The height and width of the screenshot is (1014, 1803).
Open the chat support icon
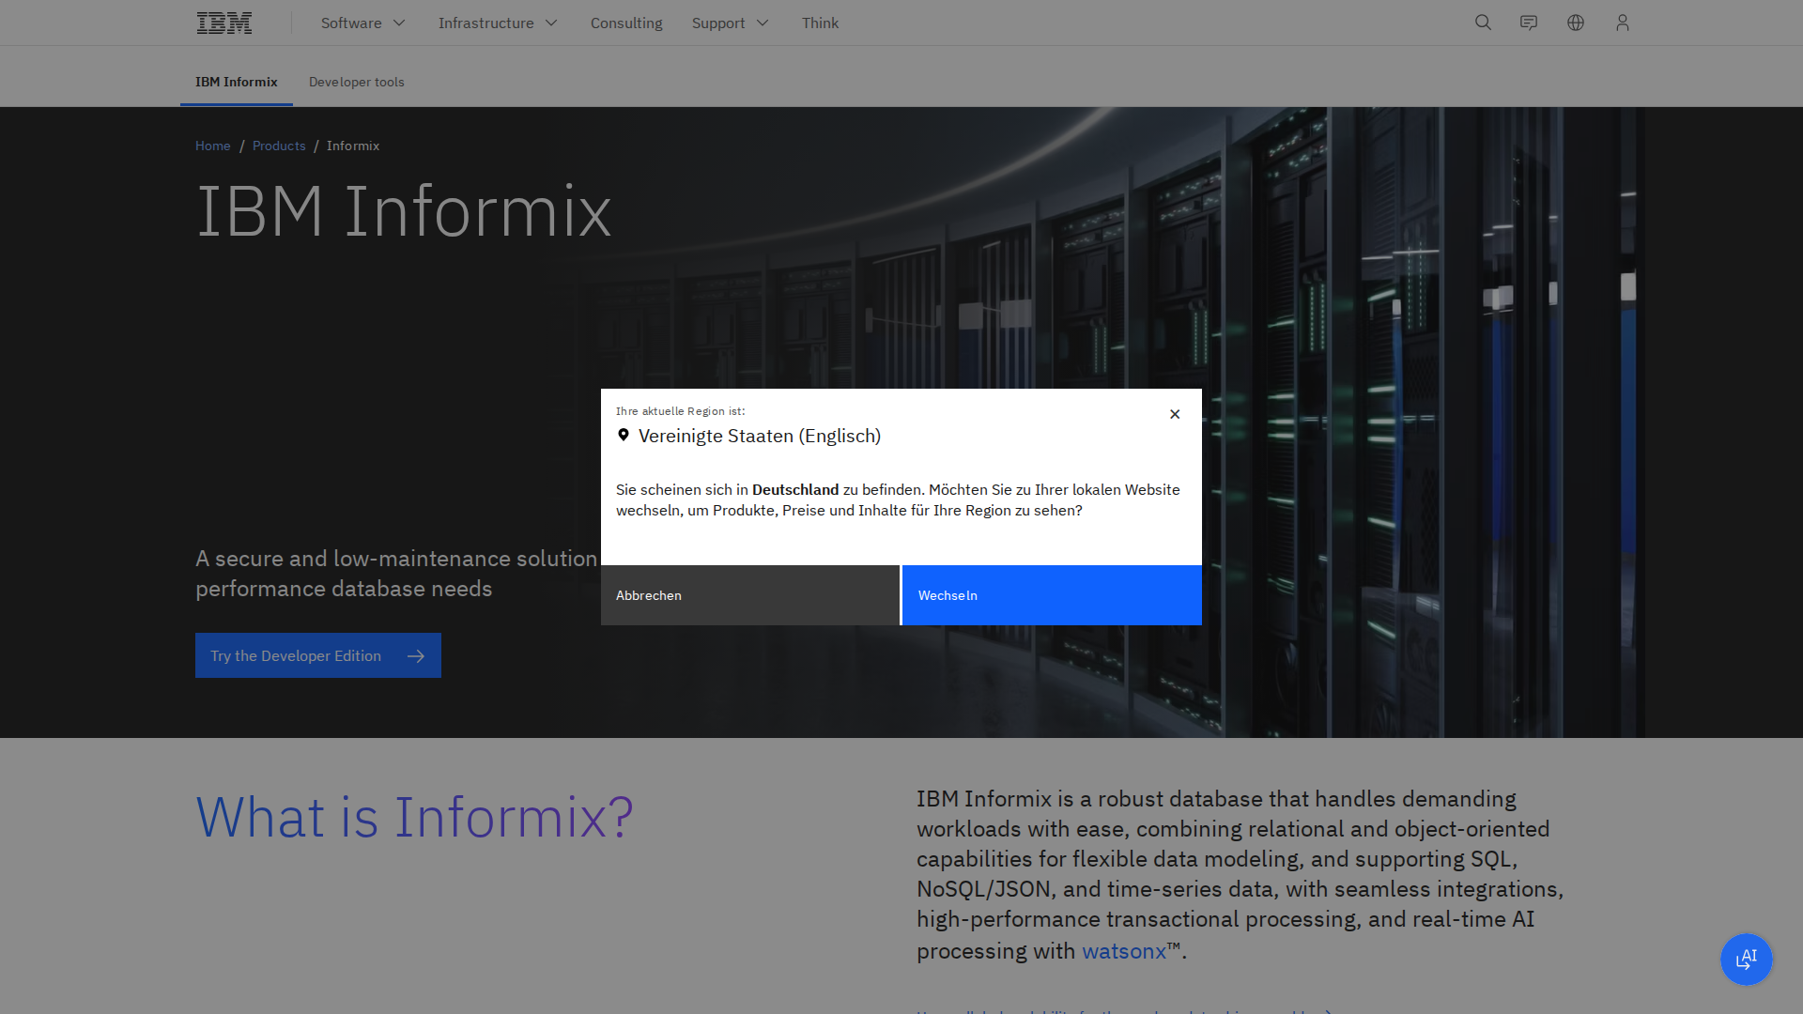1529,23
